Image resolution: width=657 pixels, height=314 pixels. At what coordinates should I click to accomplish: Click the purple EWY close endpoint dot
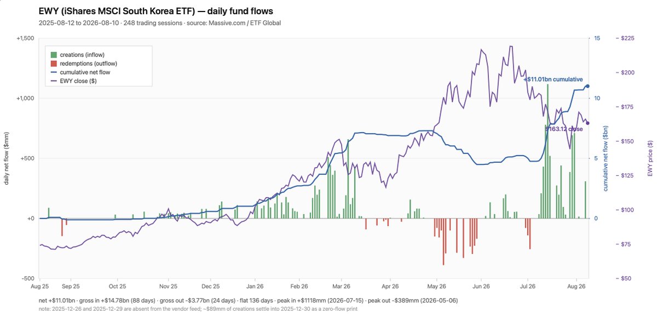(587, 123)
